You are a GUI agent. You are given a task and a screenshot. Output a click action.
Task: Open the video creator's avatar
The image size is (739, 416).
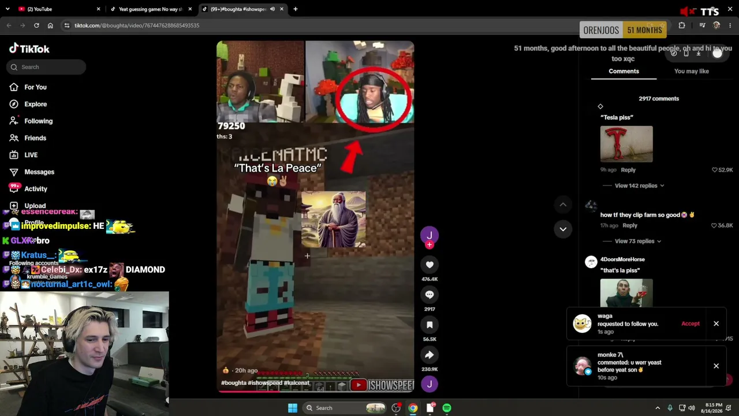click(430, 235)
